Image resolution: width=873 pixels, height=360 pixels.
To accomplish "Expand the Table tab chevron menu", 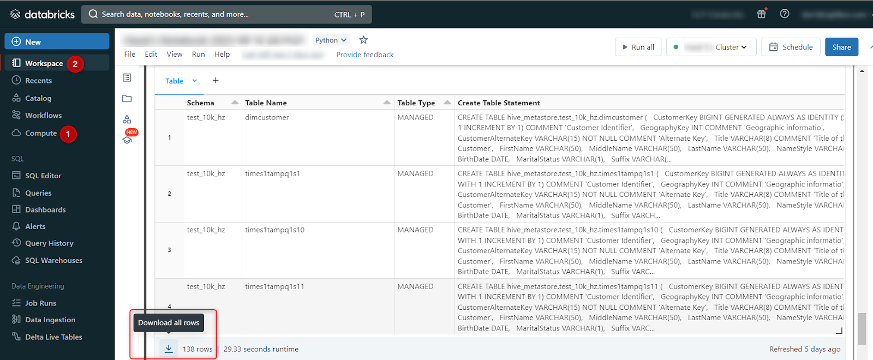I will pos(195,81).
